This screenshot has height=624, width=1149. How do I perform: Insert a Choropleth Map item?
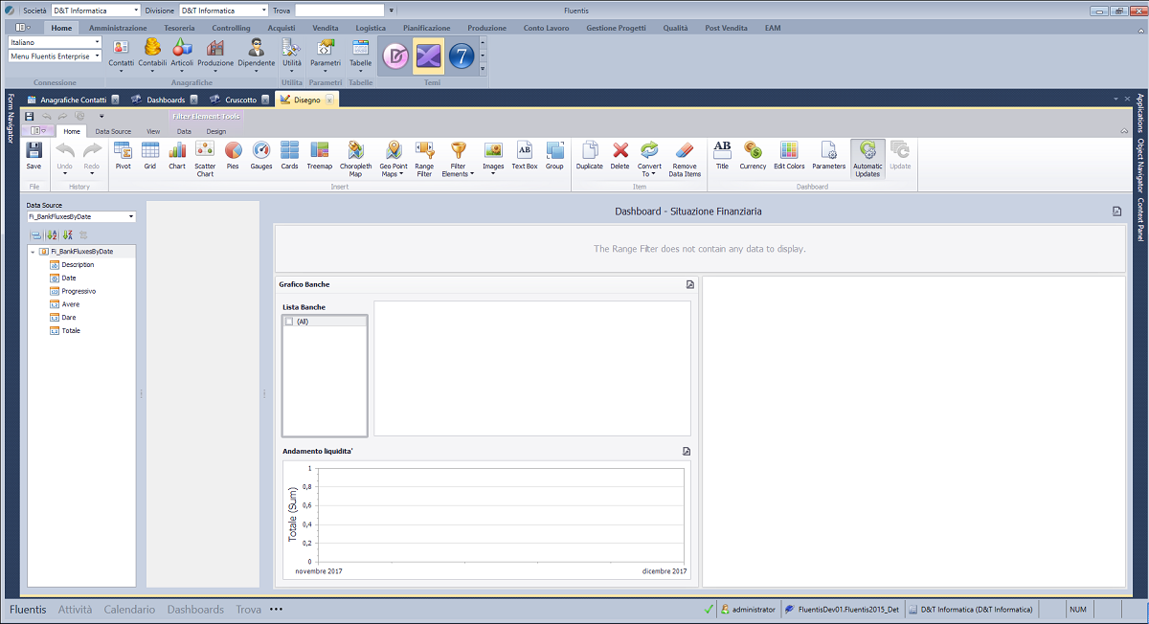tap(356, 159)
